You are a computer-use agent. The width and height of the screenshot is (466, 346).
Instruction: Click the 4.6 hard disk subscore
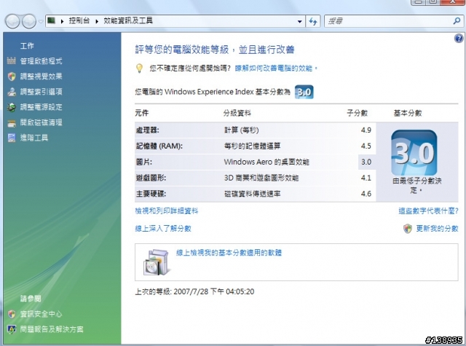coord(366,194)
